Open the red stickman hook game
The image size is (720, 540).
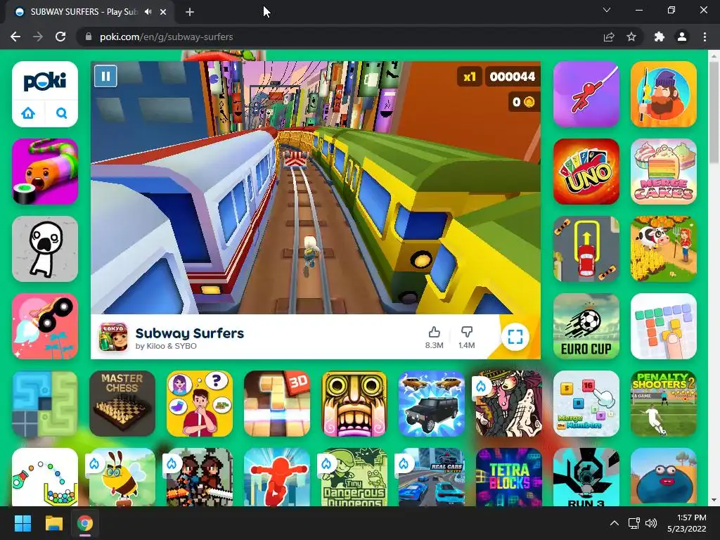(586, 94)
